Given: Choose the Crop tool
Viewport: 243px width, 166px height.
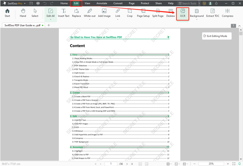Looking at the screenshot, I should coord(129,13).
